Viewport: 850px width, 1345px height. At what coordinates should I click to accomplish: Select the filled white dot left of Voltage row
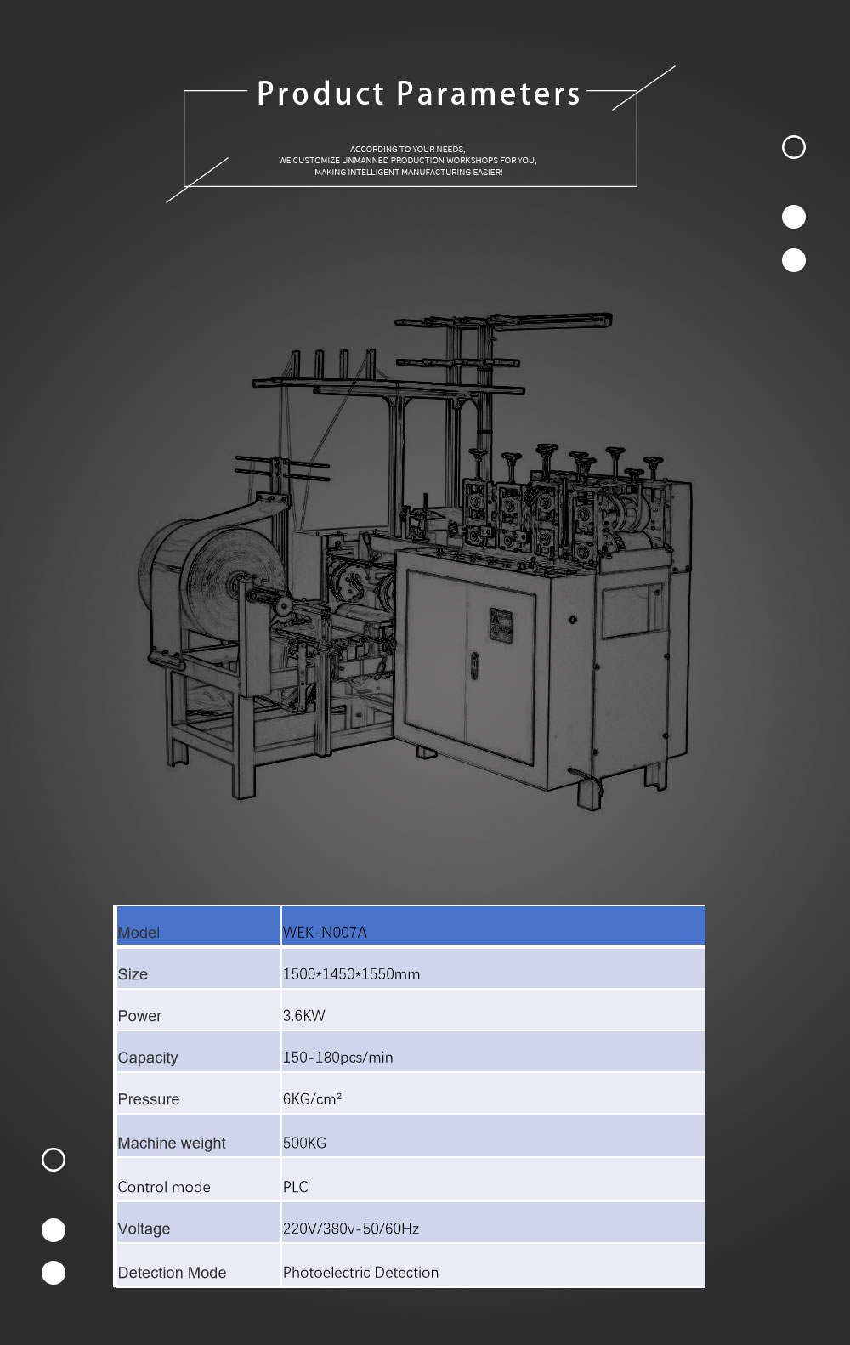point(54,1229)
